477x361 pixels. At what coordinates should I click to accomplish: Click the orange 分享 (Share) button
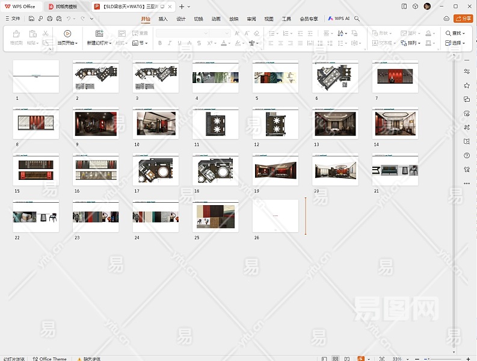point(463,19)
